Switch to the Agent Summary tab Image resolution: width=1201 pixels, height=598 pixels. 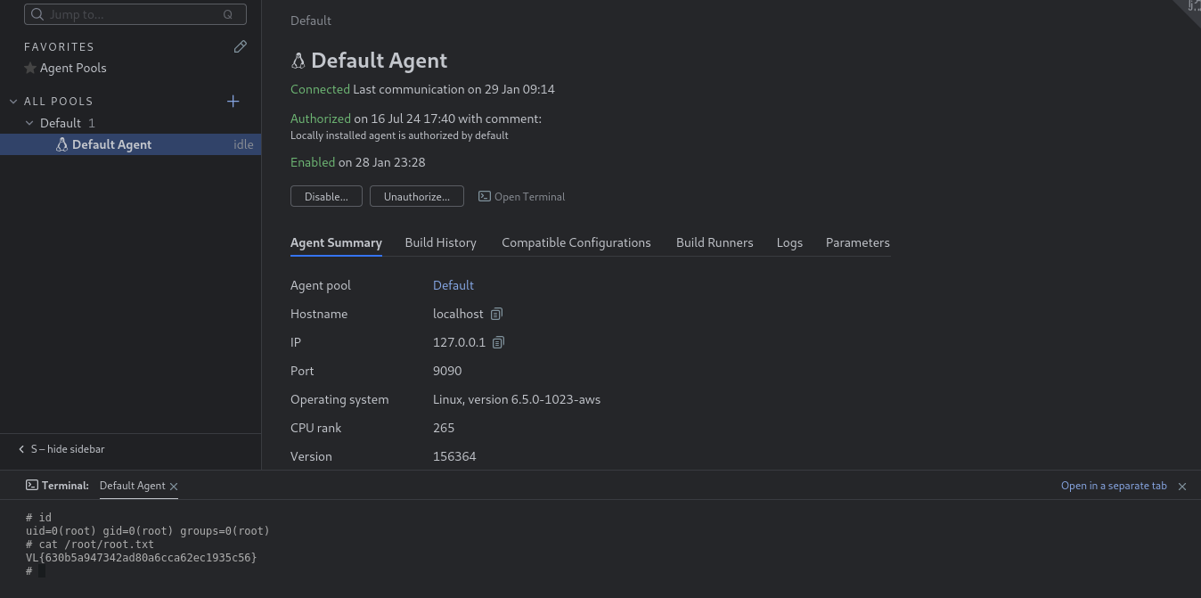[x=336, y=242]
